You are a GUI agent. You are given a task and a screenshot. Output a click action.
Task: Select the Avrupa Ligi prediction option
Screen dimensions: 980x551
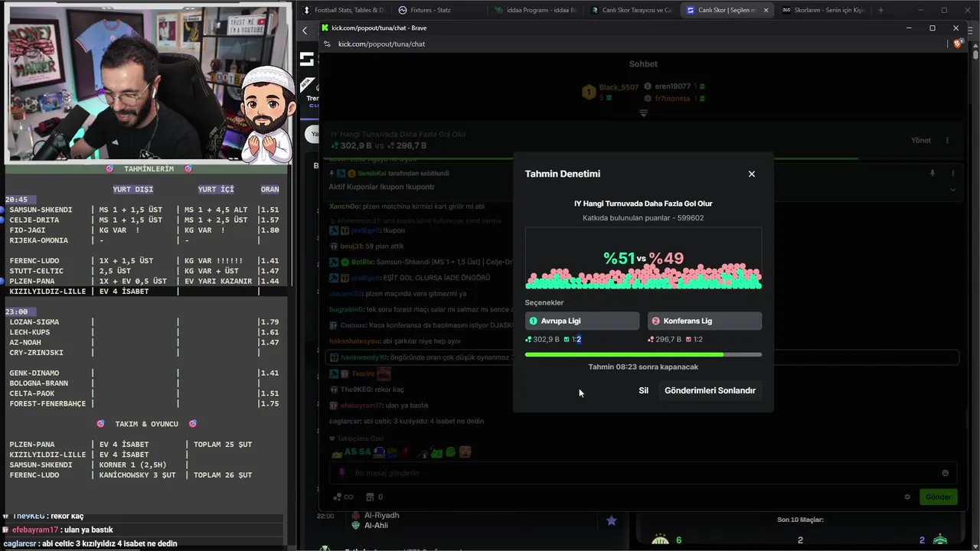[x=582, y=321]
